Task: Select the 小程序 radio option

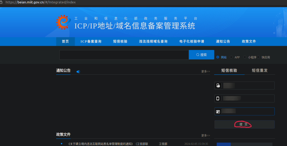Action: [245, 57]
